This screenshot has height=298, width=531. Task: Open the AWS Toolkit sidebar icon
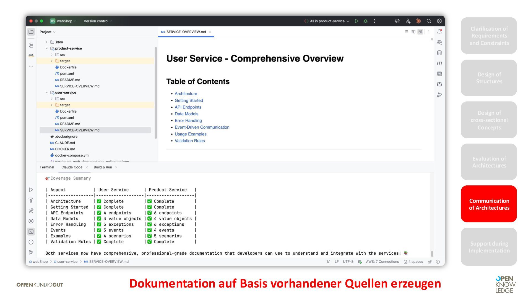coord(31,55)
